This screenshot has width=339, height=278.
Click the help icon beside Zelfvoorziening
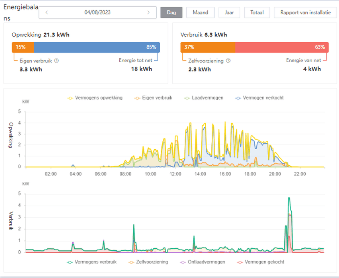228,61
